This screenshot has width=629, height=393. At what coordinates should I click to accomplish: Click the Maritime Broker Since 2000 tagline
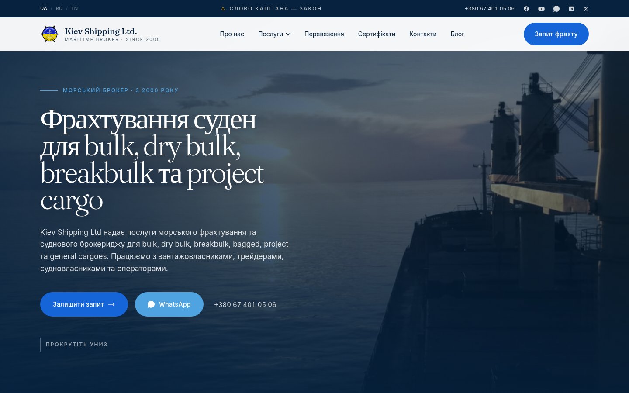coord(112,39)
